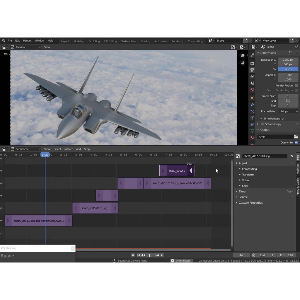
Task: Disable the Overwrite checkbox
Action: tap(296, 142)
